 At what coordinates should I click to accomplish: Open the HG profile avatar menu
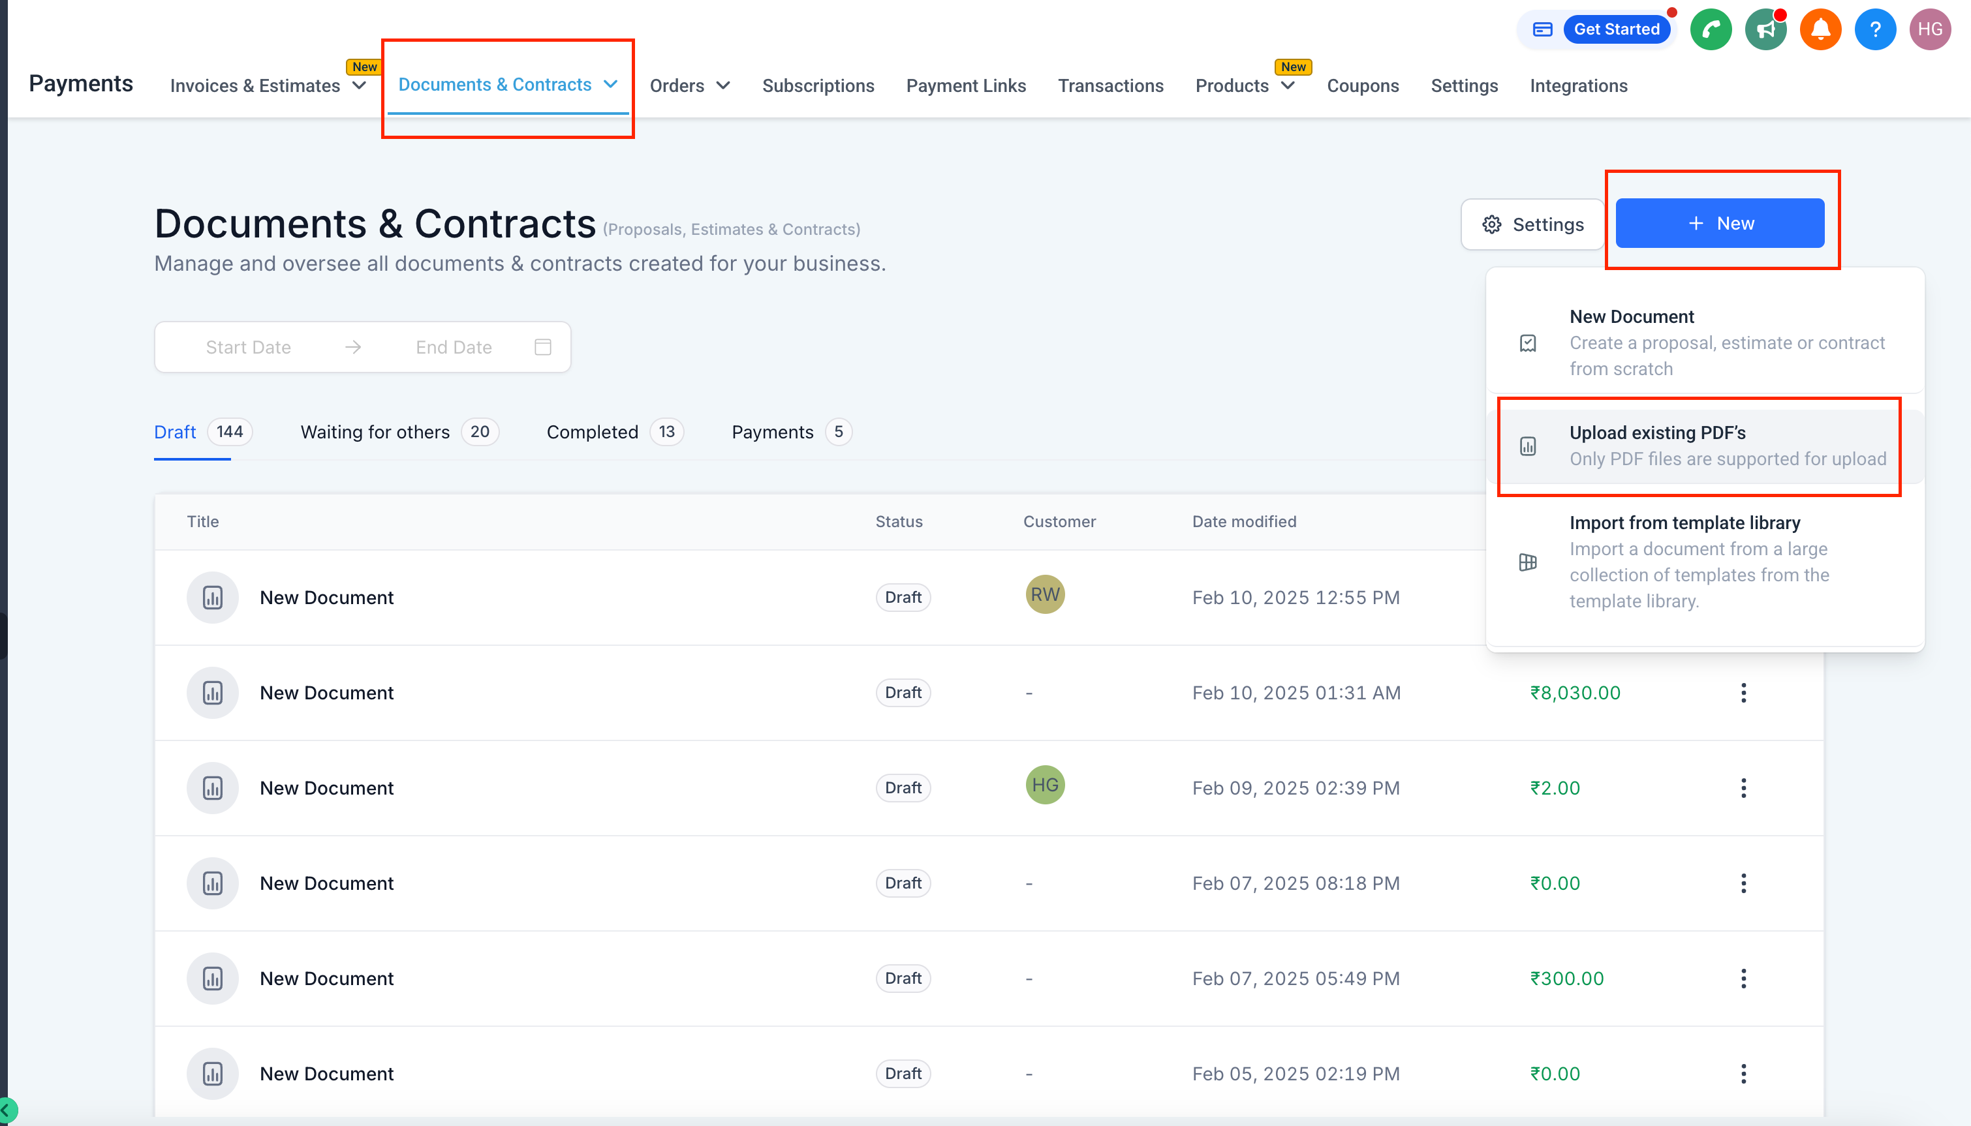(1930, 29)
